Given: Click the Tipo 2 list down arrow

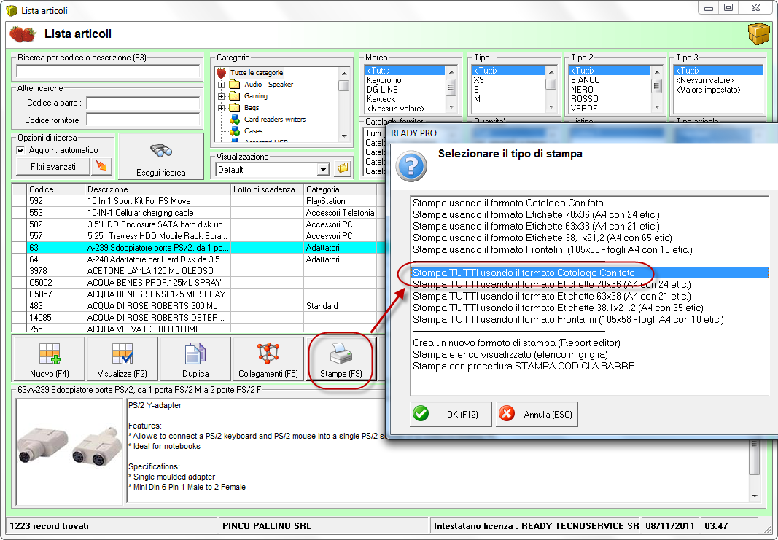Looking at the screenshot, I should point(656,108).
